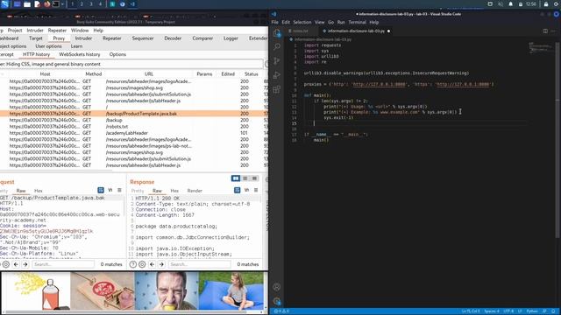Click the Response word-wrap \n icon
The height and width of the screenshot is (315, 561).
coord(246,190)
